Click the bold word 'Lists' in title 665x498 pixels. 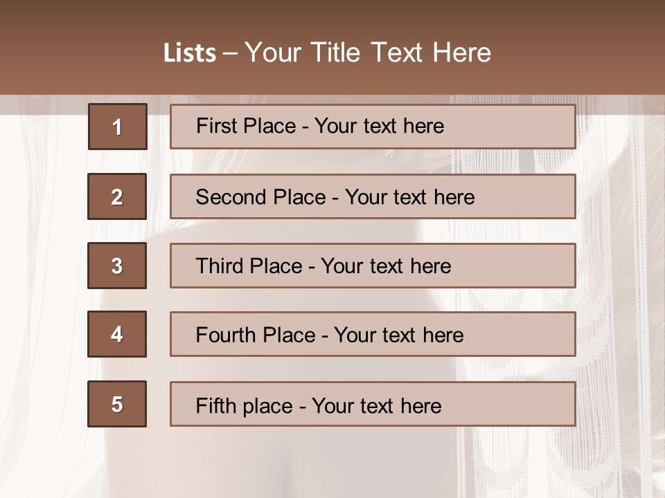(189, 53)
